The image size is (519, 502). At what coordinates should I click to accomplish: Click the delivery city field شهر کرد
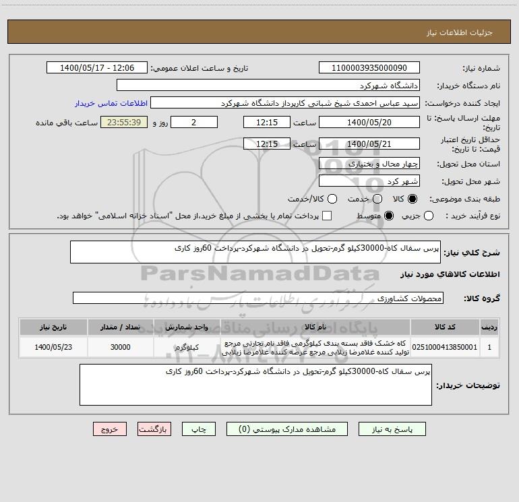tap(369, 181)
